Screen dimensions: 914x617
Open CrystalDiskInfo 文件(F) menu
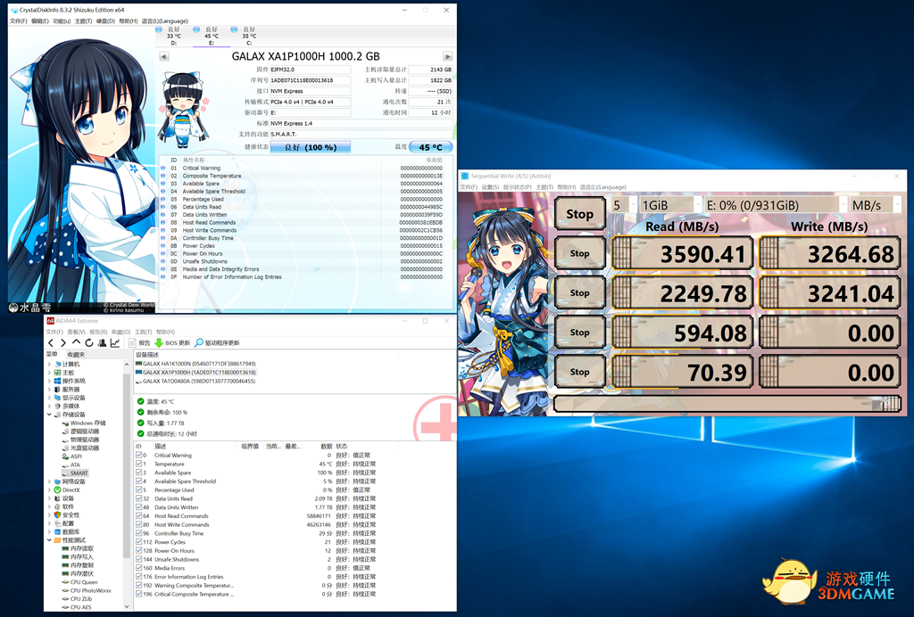tap(19, 21)
